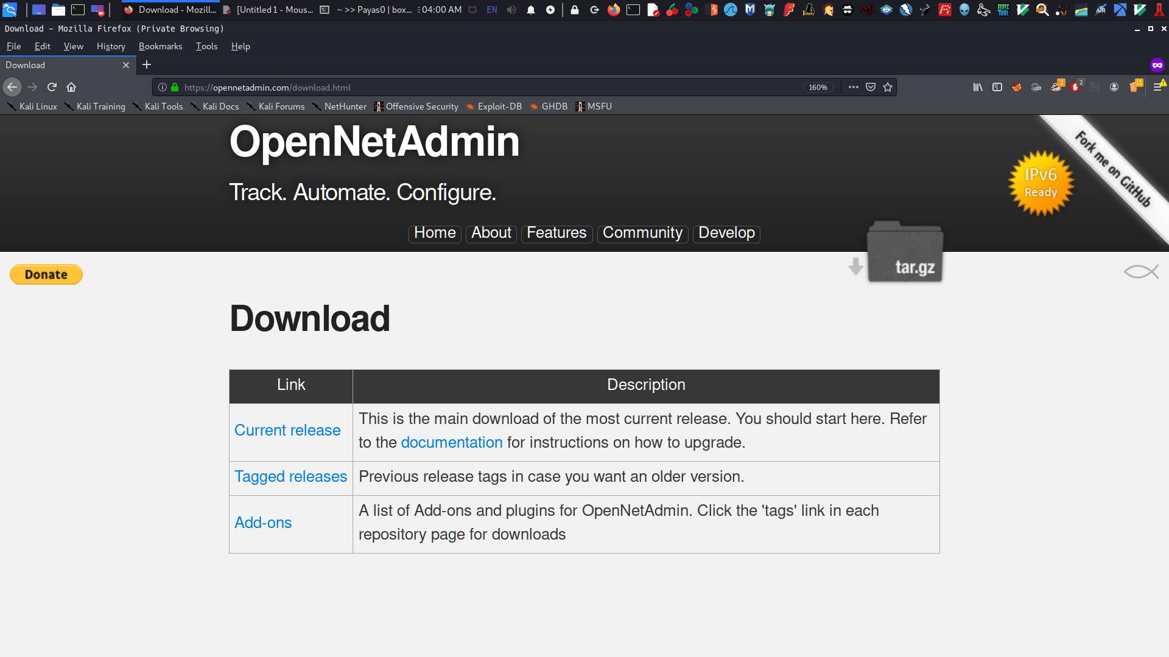Open Offensive Security bookmark
This screenshot has height=657, width=1169.
pos(416,106)
